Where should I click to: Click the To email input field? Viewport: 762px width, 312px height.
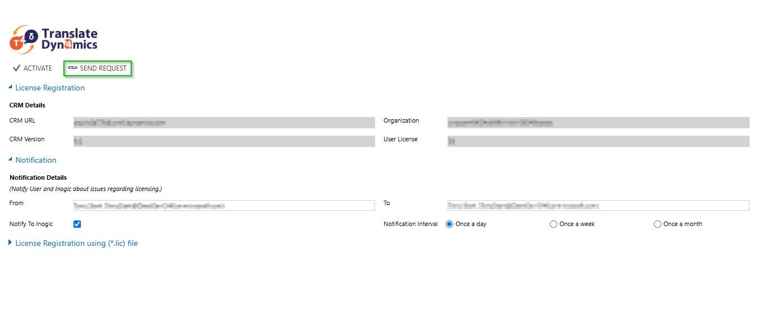coord(598,206)
